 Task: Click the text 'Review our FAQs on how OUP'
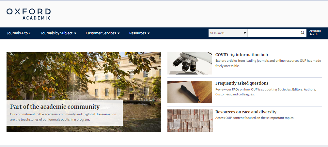236,89
